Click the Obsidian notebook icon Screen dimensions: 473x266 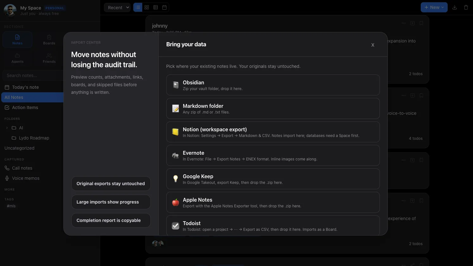pyautogui.click(x=176, y=85)
